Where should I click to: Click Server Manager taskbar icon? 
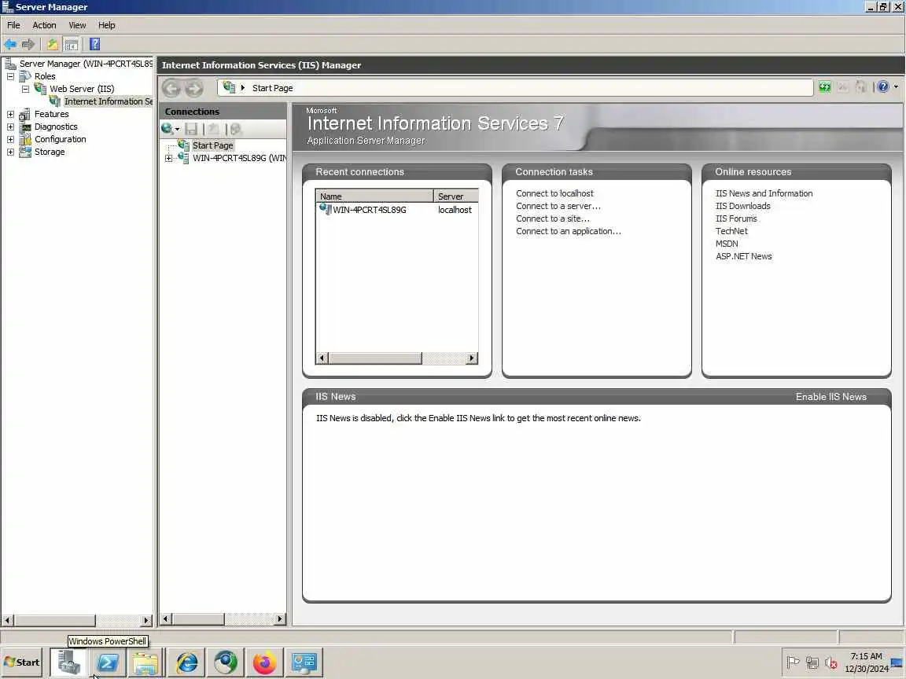pyautogui.click(x=68, y=662)
